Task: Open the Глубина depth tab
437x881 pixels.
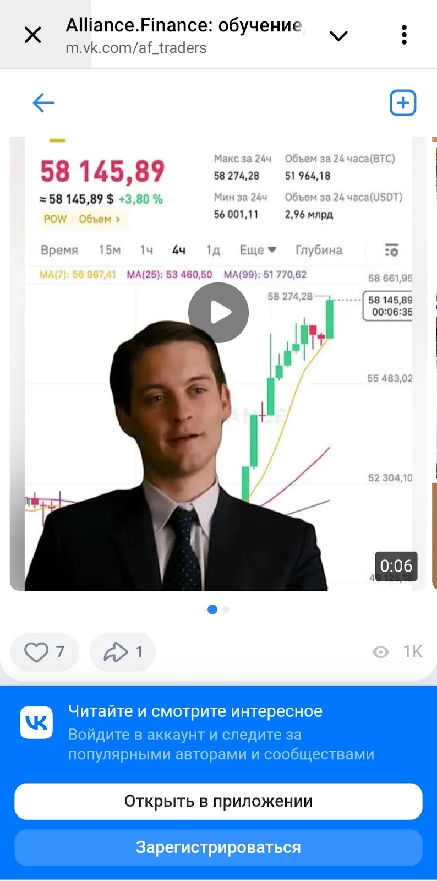Action: [319, 251]
